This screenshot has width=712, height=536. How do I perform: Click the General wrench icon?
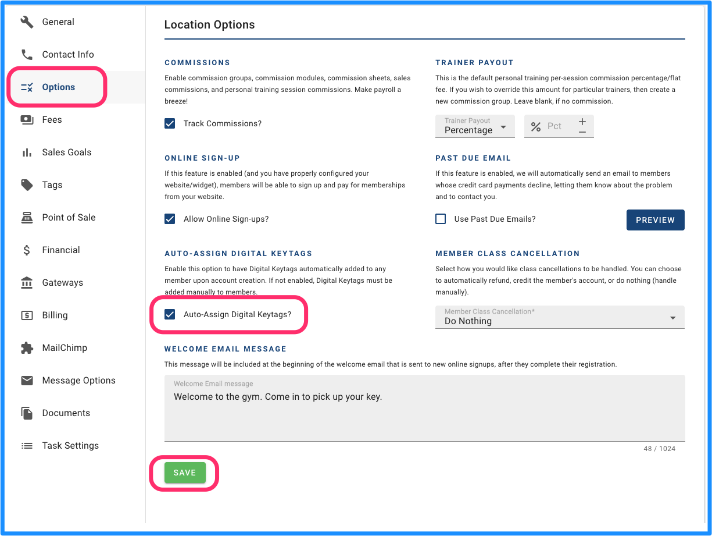[x=27, y=22]
